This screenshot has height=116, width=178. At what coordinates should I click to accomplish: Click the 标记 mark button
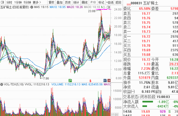point(101,2)
